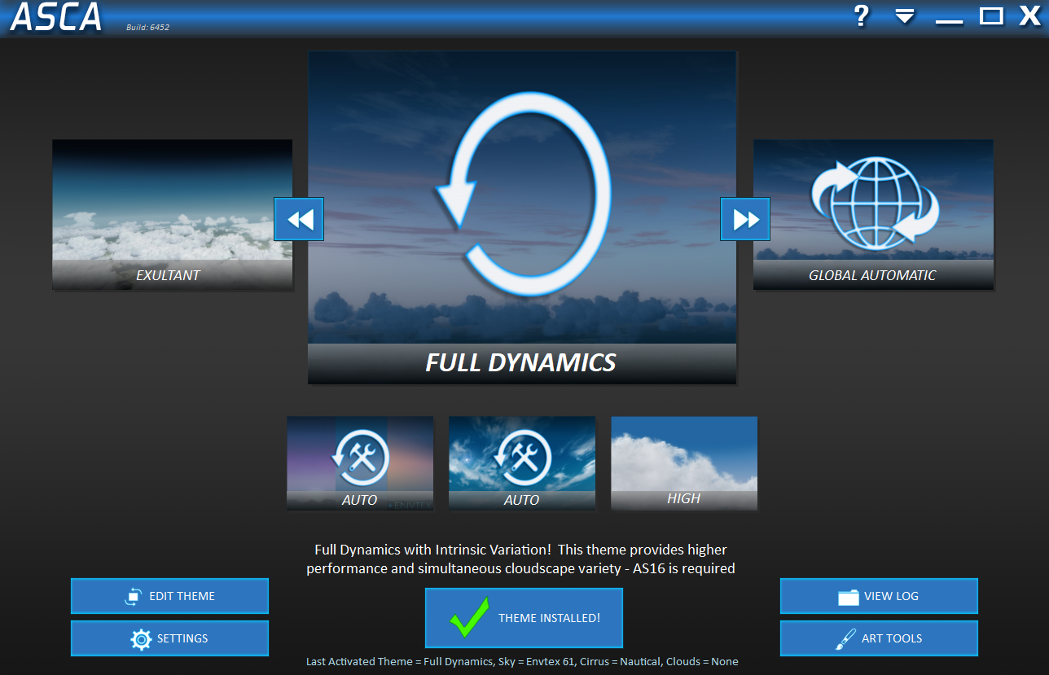The height and width of the screenshot is (675, 1049).
Task: Click the theme description text about Intrinsic Variation
Action: pos(521,559)
